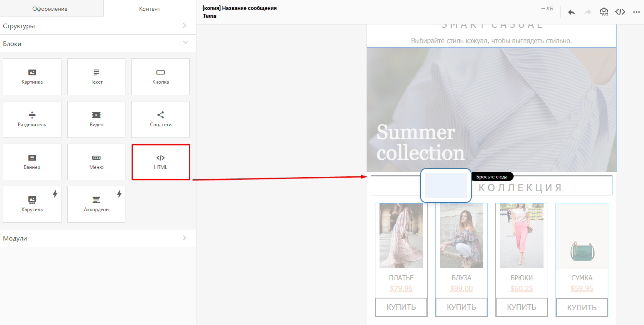The image size is (644, 325).
Task: Expand the Модули section
Action: coord(98,238)
